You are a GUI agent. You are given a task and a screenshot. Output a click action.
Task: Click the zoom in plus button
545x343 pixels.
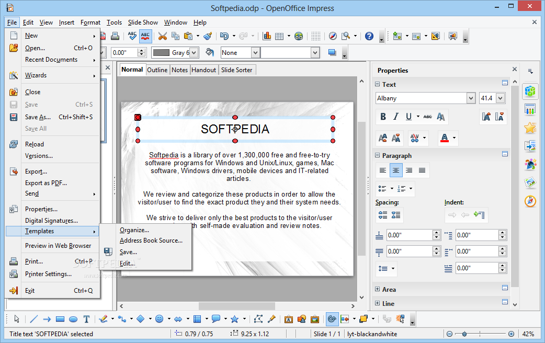[511, 334]
